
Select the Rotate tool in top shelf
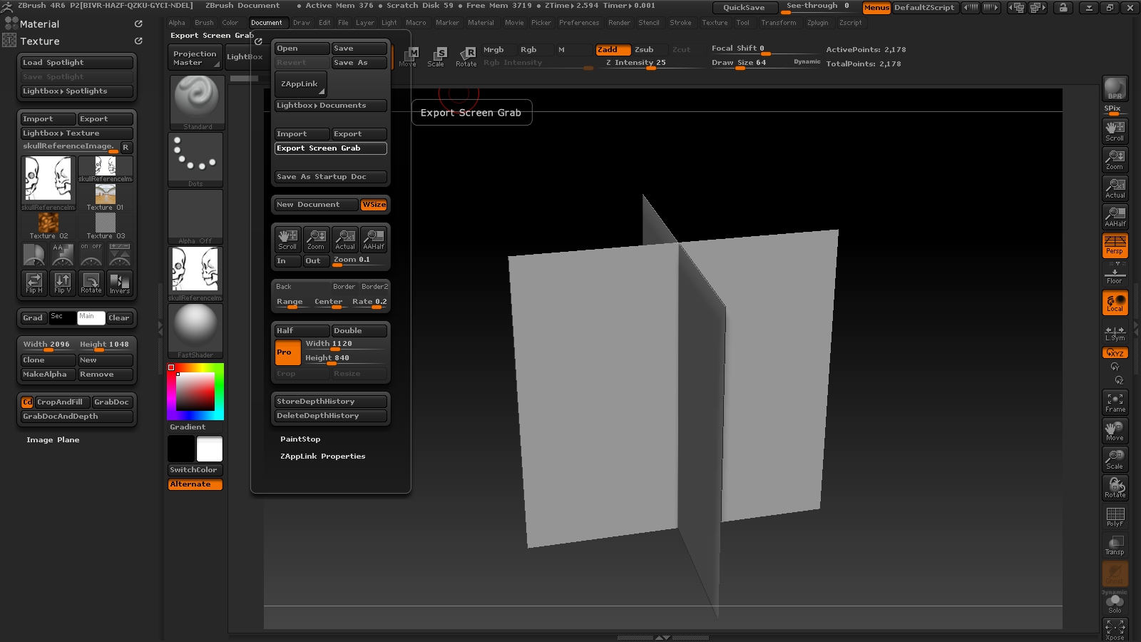466,56
